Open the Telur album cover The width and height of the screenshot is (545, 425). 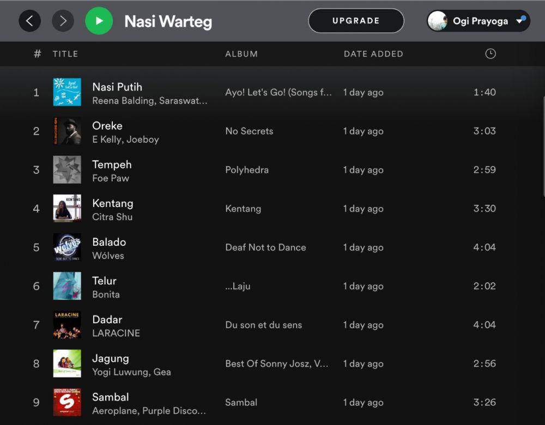[67, 286]
